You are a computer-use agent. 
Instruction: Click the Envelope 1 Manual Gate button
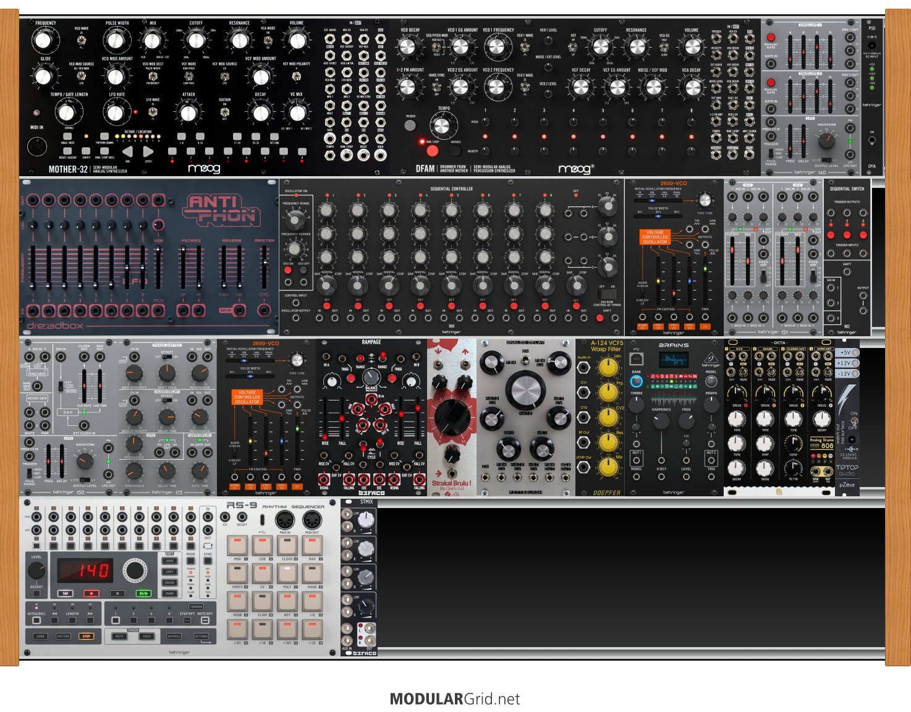[771, 37]
